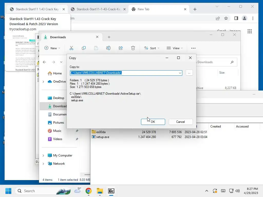Unpin Videos using its pin icon
263x197 pixels.
tap(77, 139)
